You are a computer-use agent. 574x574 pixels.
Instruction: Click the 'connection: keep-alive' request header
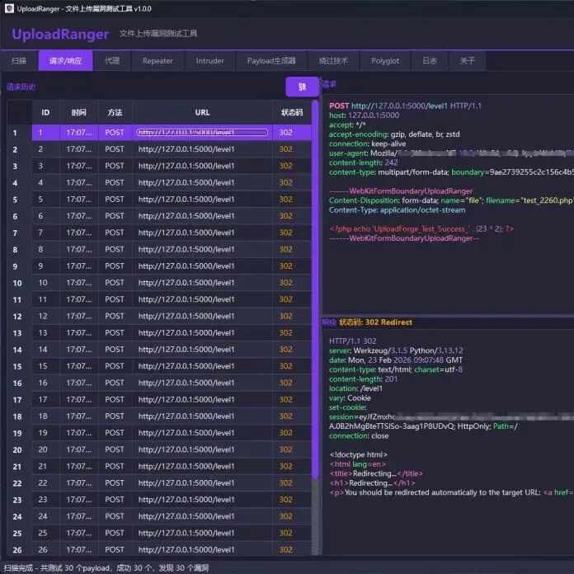point(367,143)
